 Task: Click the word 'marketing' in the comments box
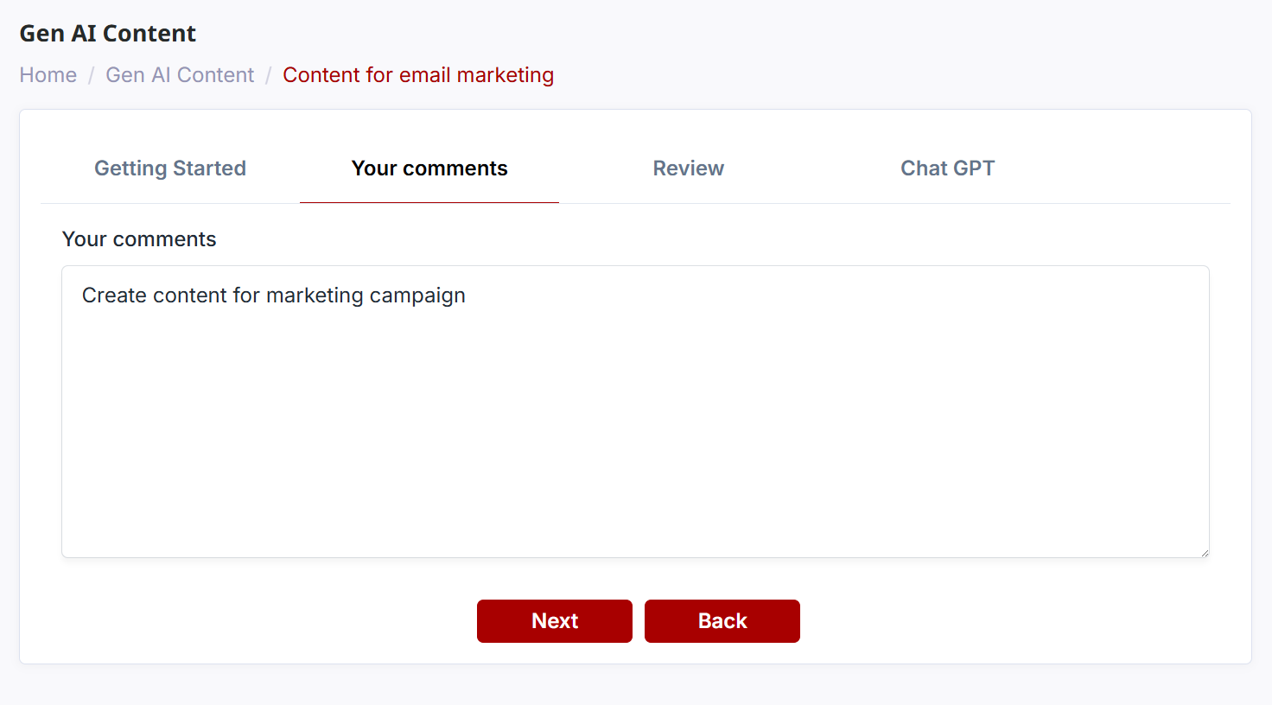(315, 295)
